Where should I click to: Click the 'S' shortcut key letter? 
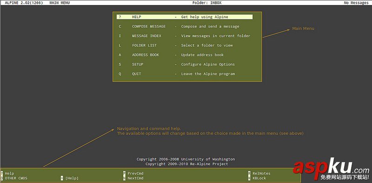point(120,65)
